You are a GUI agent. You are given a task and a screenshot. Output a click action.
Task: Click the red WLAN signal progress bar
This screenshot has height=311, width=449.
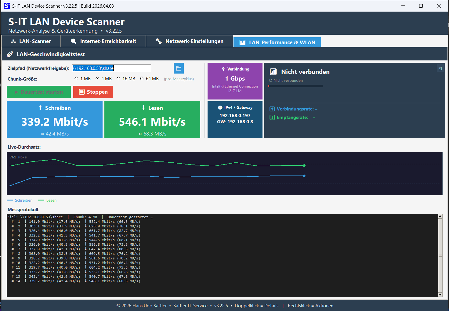[x=295, y=86]
